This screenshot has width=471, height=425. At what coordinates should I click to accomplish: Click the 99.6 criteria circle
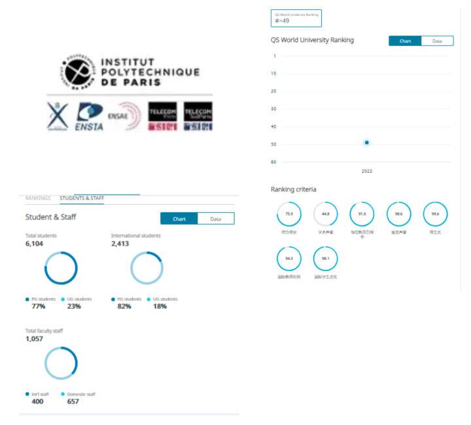(x=435, y=214)
